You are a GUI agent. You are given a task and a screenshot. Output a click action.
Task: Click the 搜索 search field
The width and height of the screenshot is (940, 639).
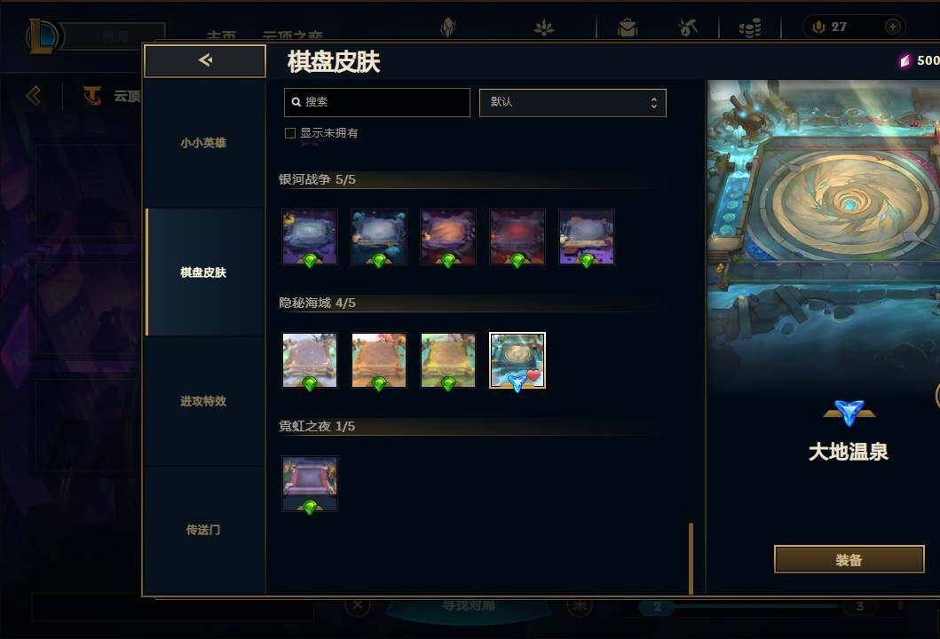point(377,102)
